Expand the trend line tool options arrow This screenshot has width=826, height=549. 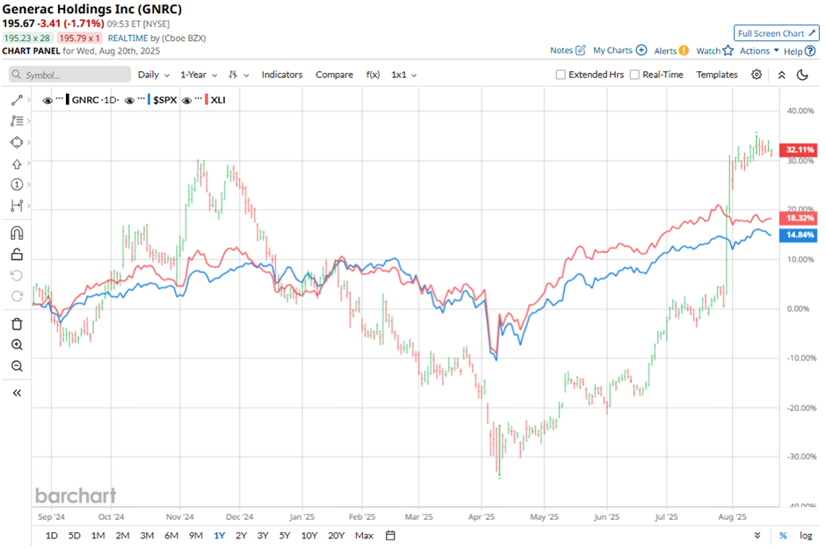click(x=28, y=100)
